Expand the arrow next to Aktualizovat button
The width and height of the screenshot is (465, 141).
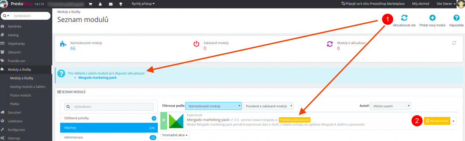[454, 121]
